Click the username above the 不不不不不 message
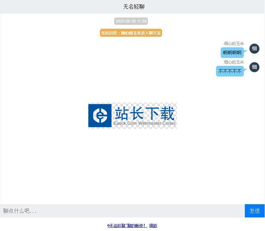 coord(234,62)
